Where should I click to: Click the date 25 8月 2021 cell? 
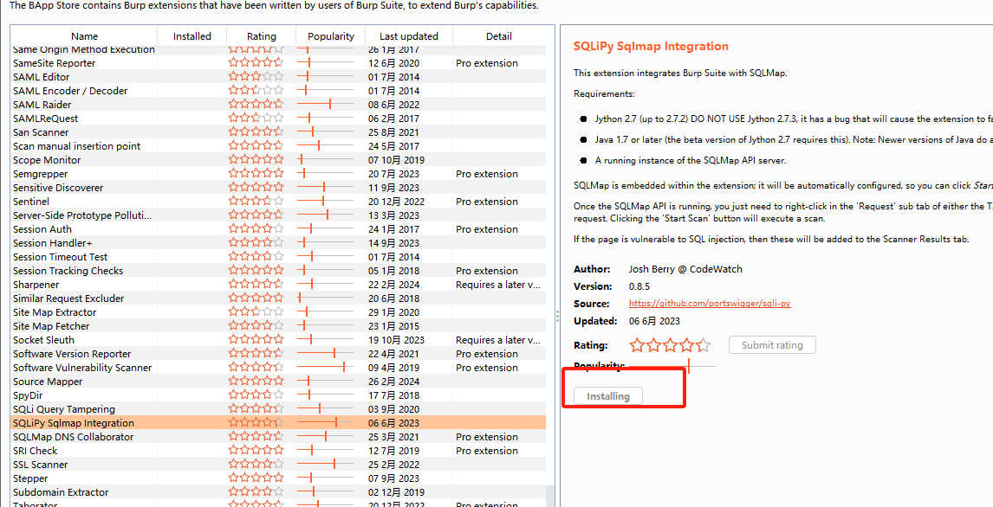[394, 132]
